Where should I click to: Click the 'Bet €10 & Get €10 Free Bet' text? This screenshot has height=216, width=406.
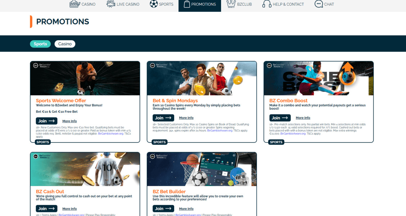click(x=57, y=112)
